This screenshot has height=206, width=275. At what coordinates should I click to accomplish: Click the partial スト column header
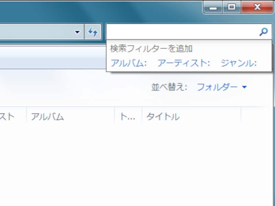point(13,116)
